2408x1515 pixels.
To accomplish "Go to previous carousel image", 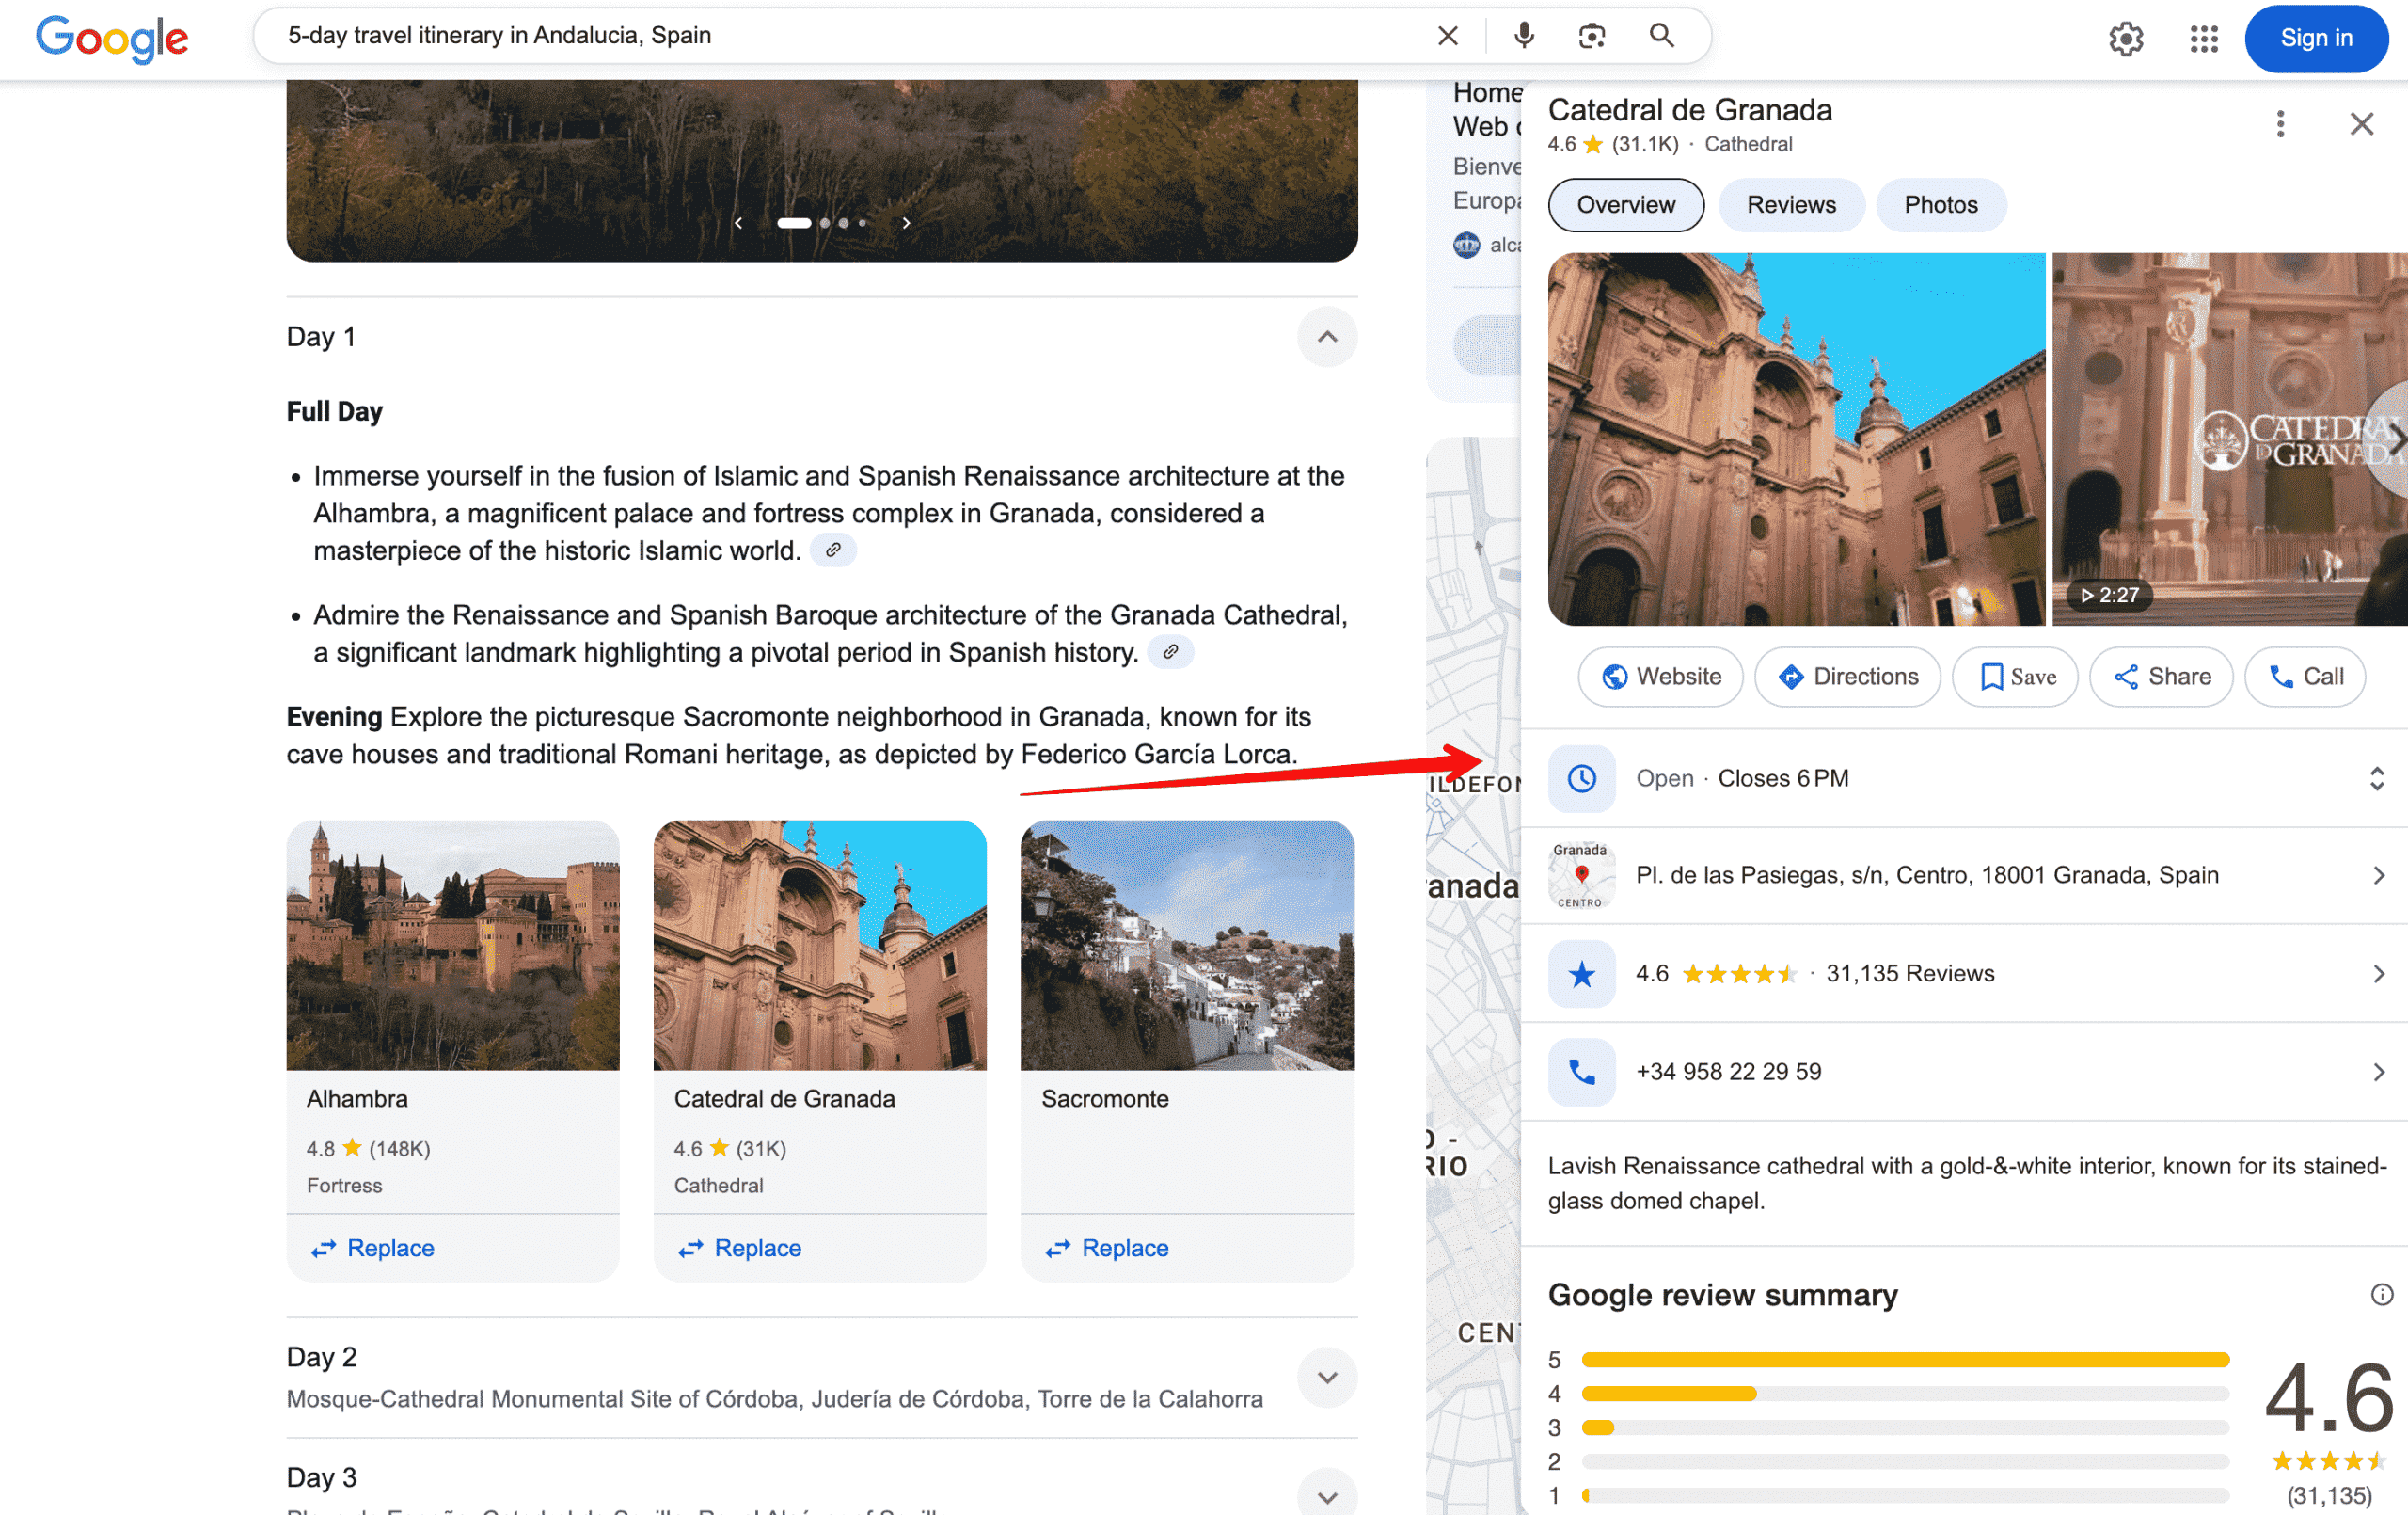I will [738, 223].
